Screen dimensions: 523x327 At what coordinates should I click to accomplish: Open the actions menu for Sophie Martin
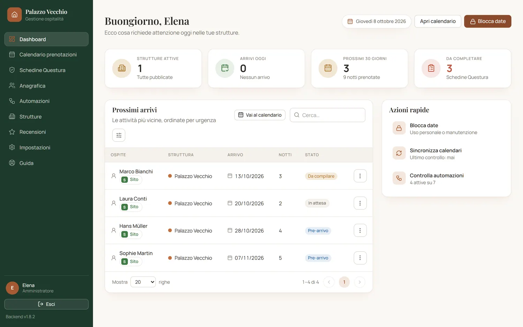[x=360, y=258]
